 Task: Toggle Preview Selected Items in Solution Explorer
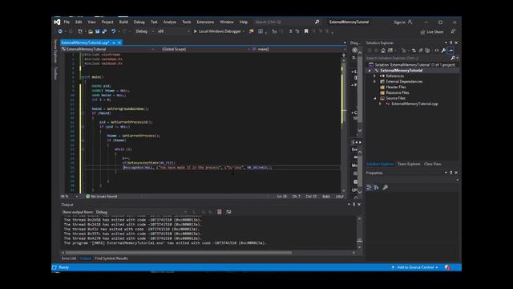coord(450,51)
